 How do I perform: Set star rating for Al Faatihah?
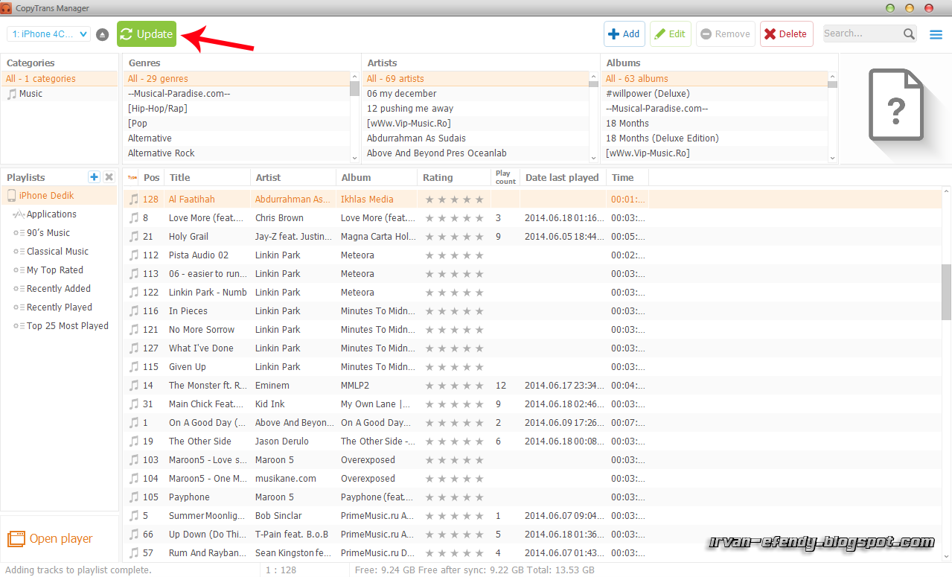(x=454, y=200)
